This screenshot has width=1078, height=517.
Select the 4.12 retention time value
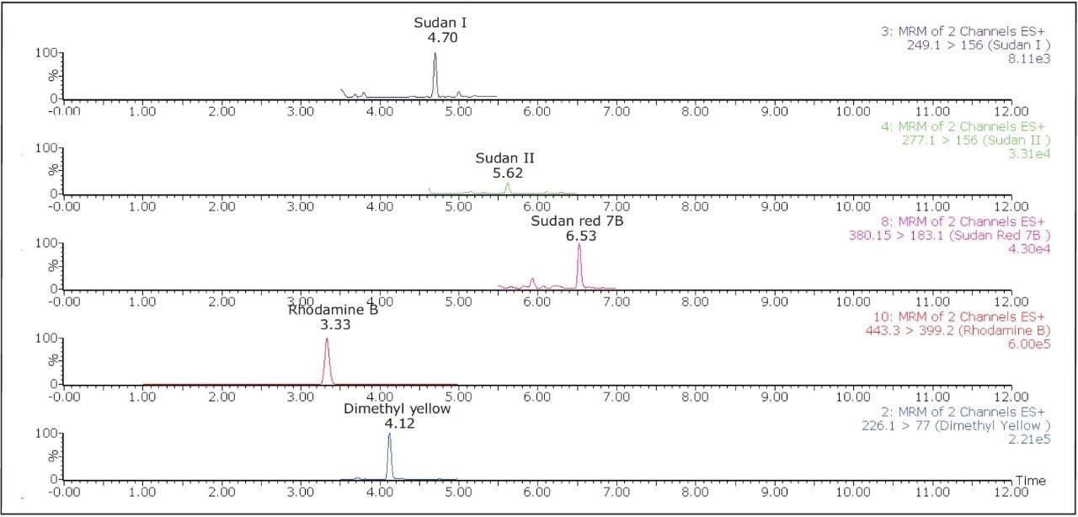pos(400,424)
